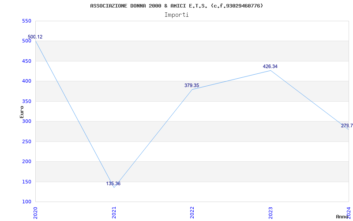Select the 135.36 data label
Image resolution: width=353 pixels, height=221 pixels.
[113, 183]
